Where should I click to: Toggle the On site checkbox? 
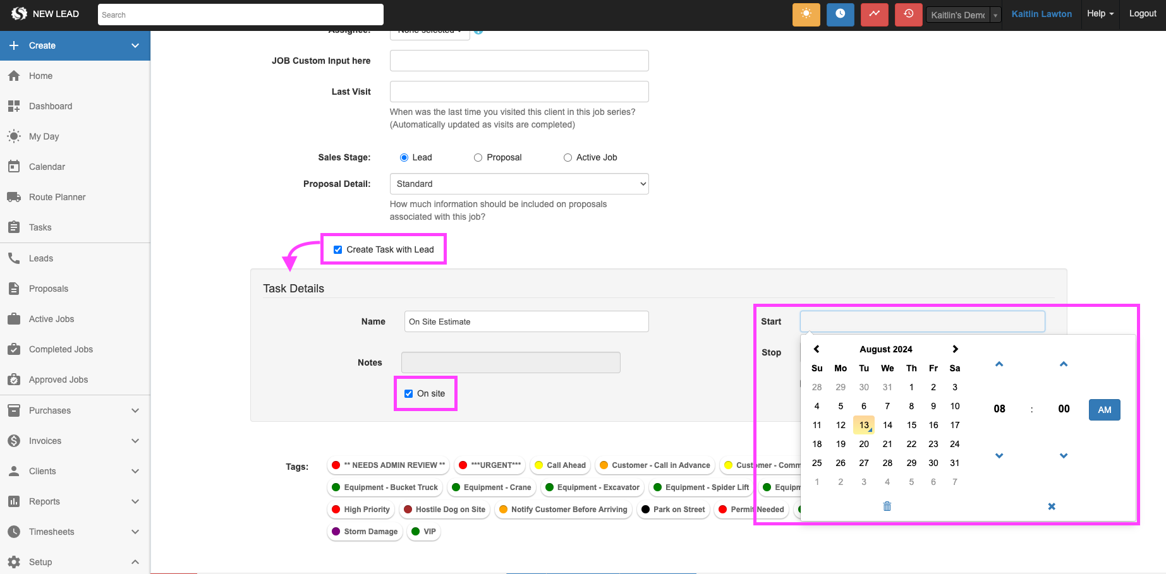click(x=409, y=394)
